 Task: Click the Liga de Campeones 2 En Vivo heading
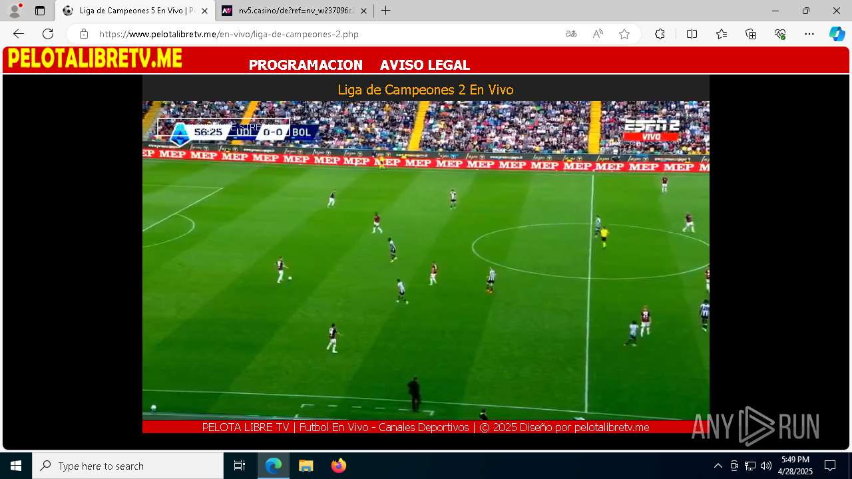tap(425, 90)
